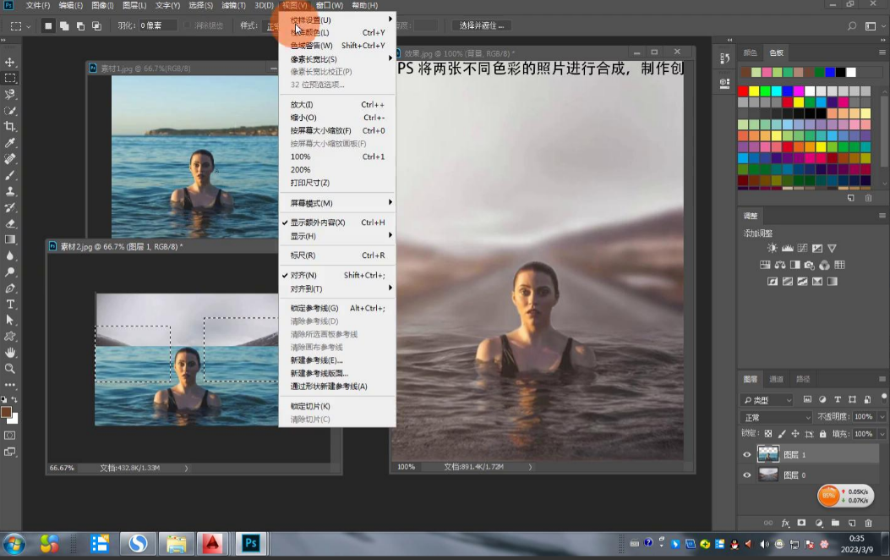Select the Path Selection tool
This screenshot has height=560, width=890.
tap(10, 321)
